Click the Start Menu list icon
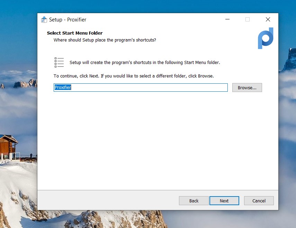This screenshot has height=228, width=296. tap(59, 62)
